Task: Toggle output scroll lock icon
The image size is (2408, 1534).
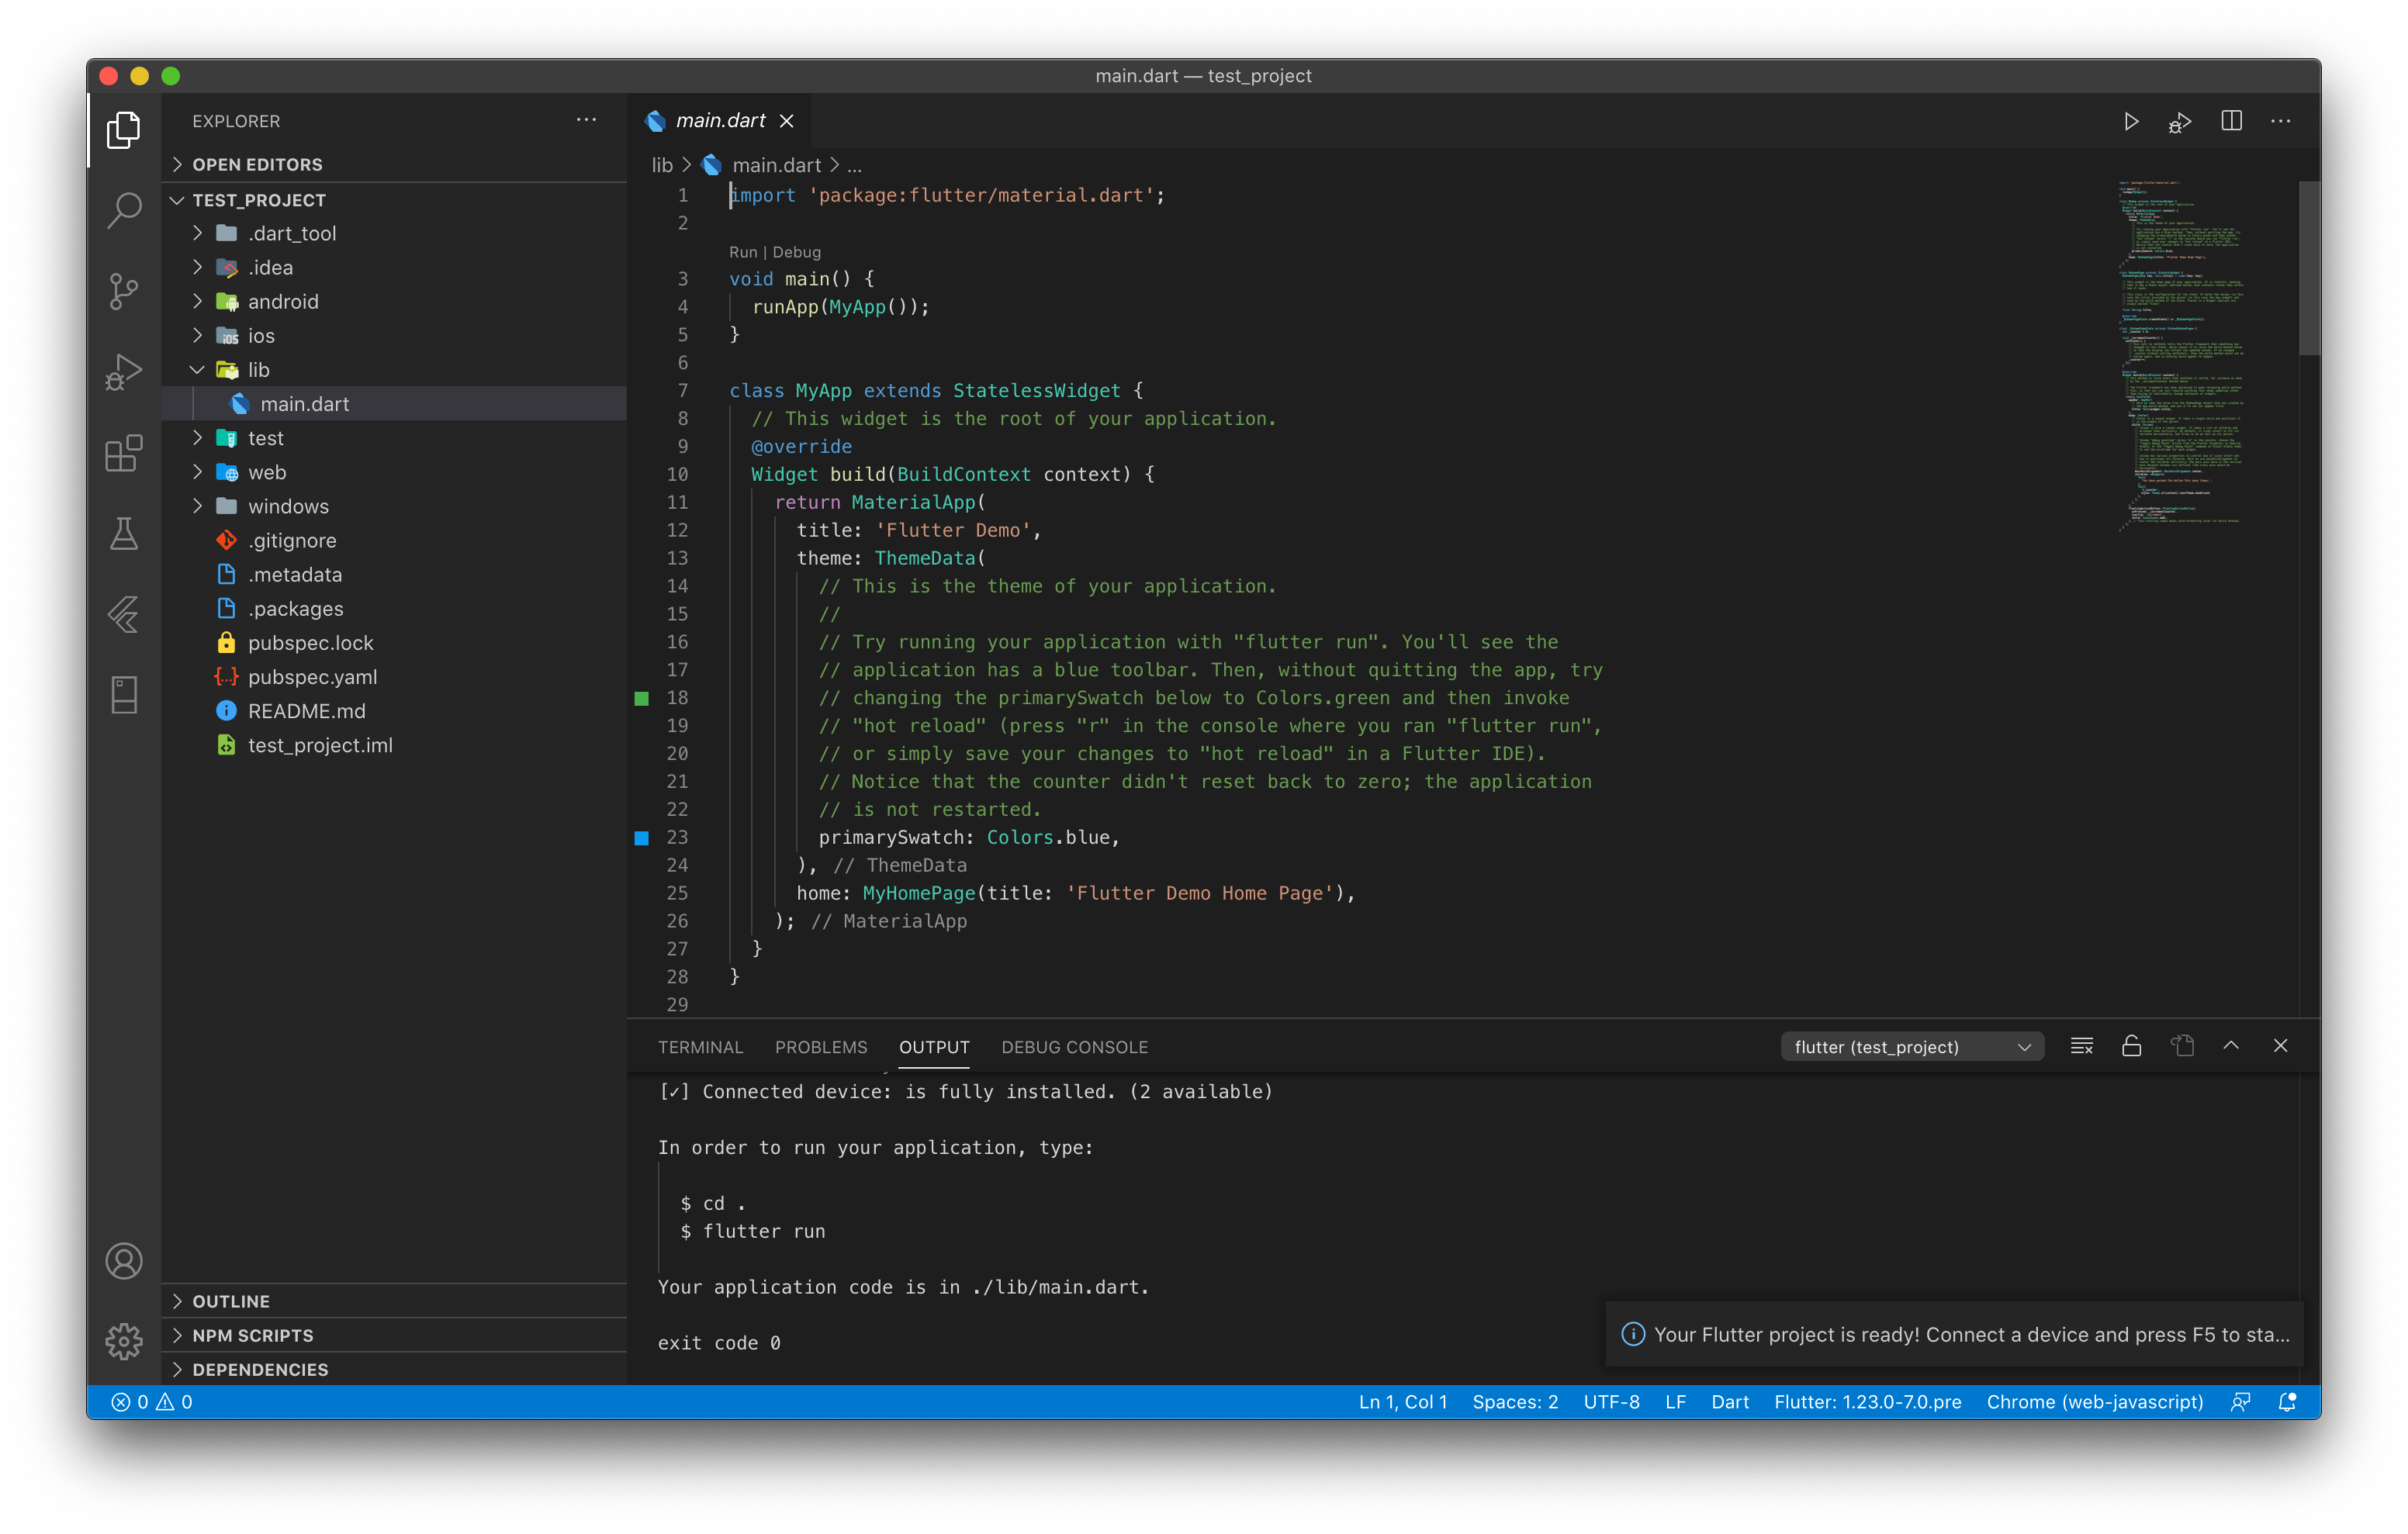Action: click(x=2132, y=1046)
